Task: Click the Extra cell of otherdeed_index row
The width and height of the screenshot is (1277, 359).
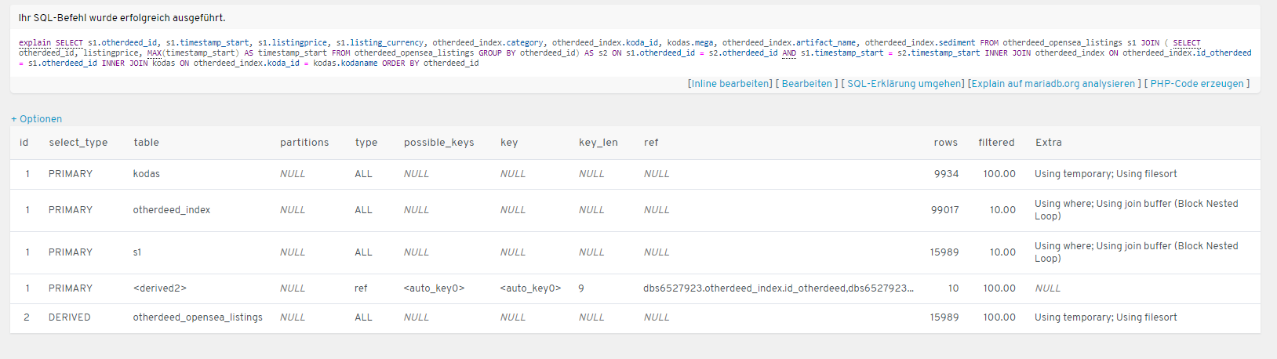Action: pos(1137,210)
